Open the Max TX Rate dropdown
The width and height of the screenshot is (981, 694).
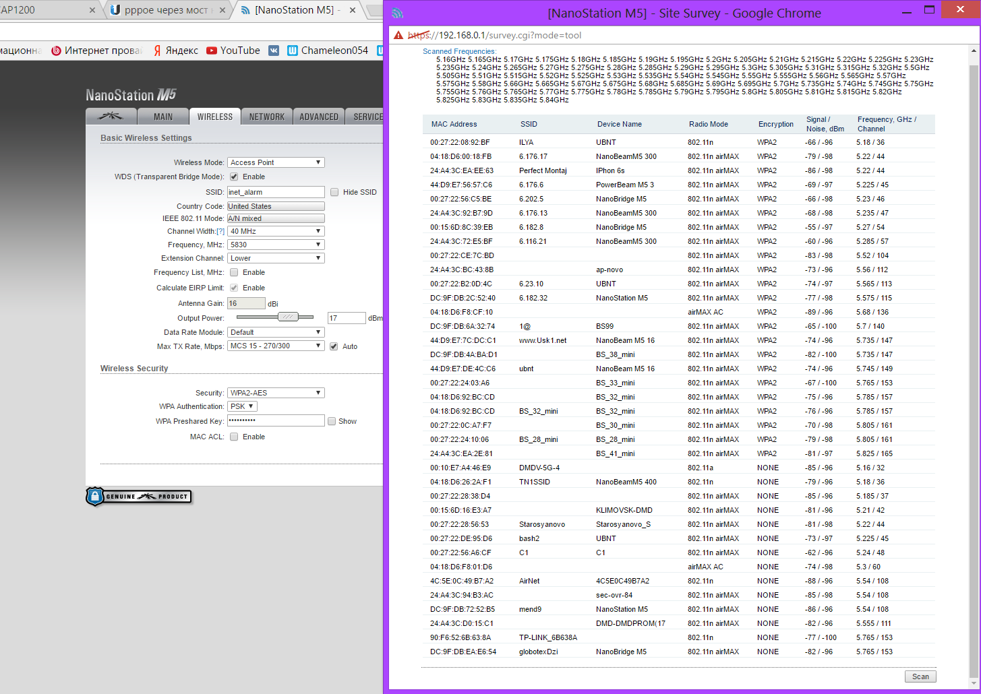coord(276,346)
